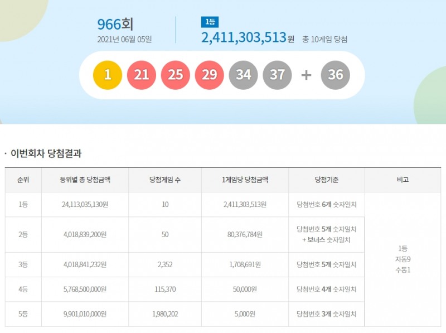This screenshot has height=333, width=446.
Task: Select the bonus number ball 36
Action: 332,74
